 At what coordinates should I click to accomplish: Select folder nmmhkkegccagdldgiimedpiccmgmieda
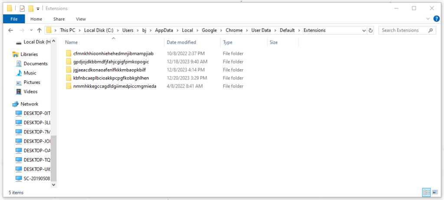pos(114,86)
